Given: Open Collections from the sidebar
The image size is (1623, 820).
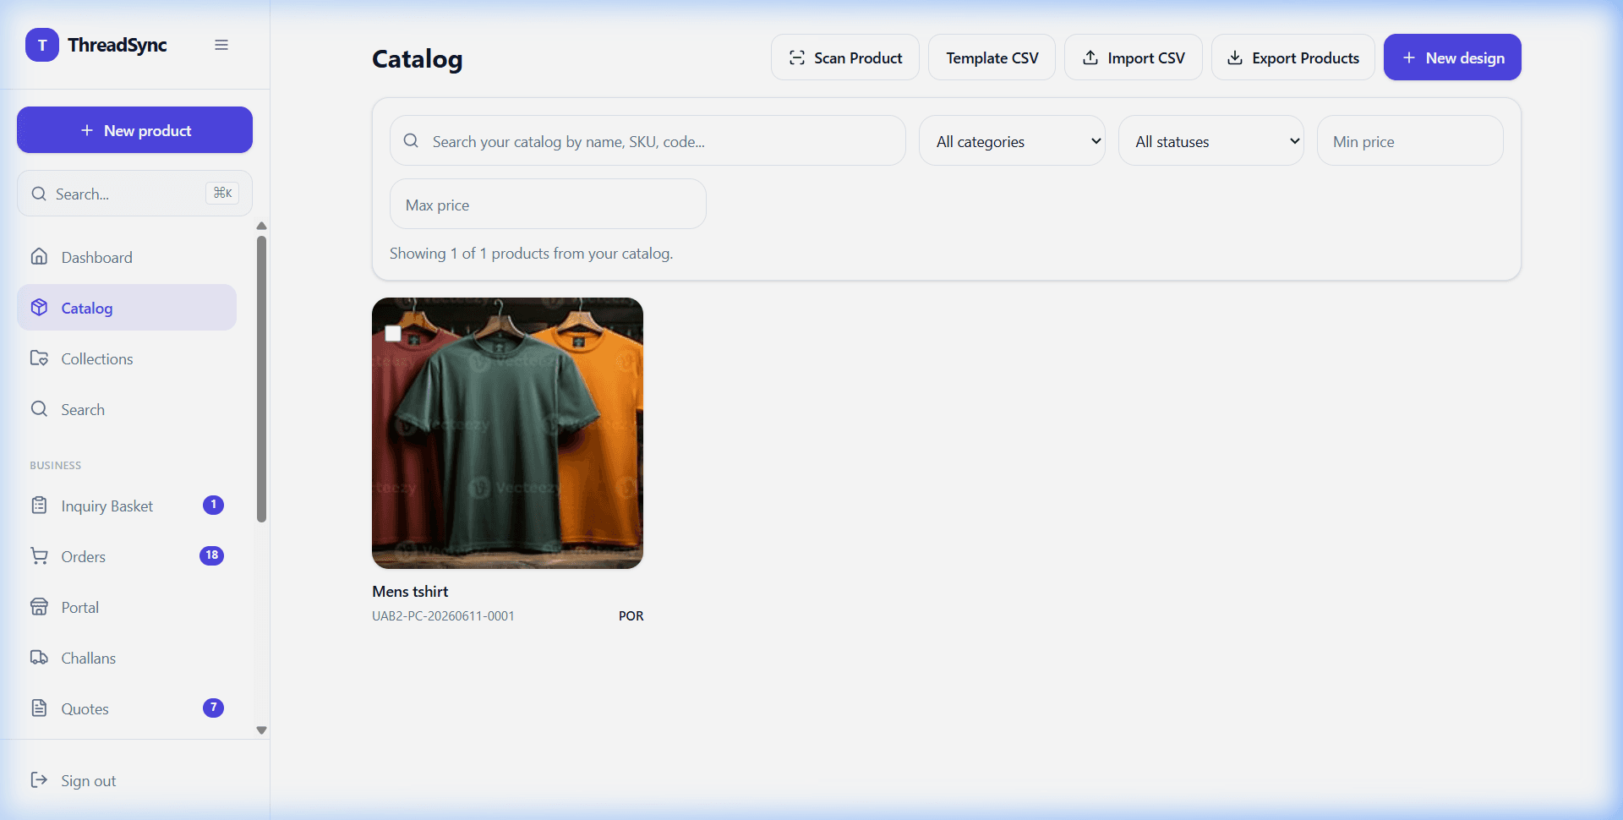Looking at the screenshot, I should tap(127, 358).
